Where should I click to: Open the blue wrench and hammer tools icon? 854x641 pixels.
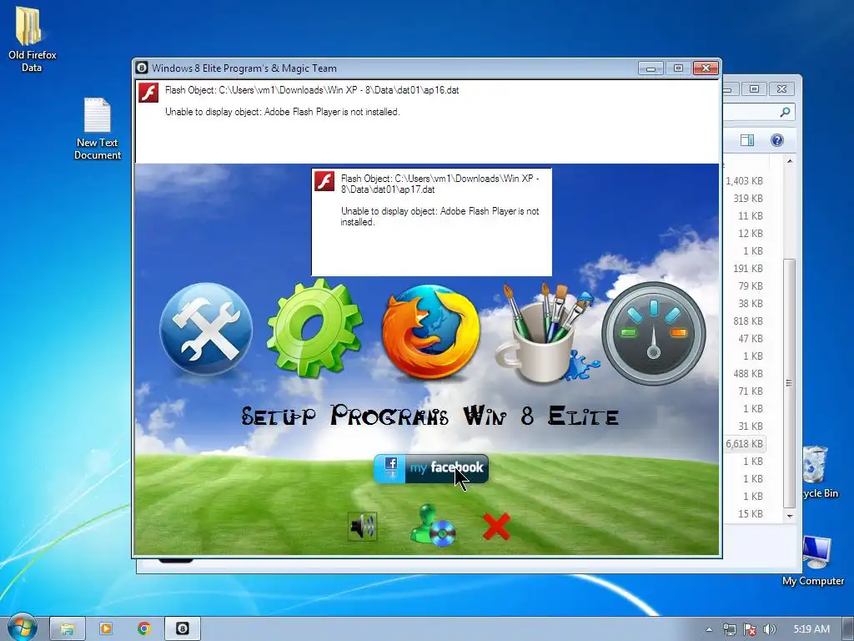[206, 329]
